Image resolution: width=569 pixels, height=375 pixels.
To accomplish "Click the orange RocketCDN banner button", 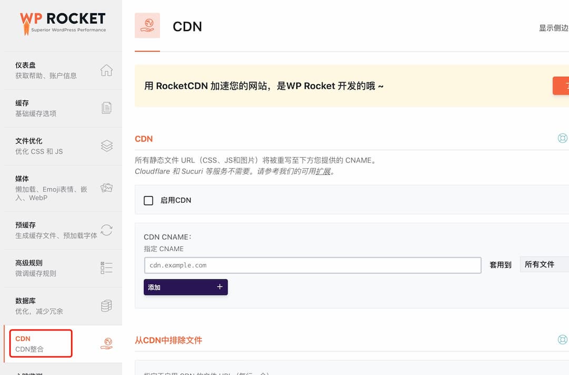I will click(x=561, y=86).
